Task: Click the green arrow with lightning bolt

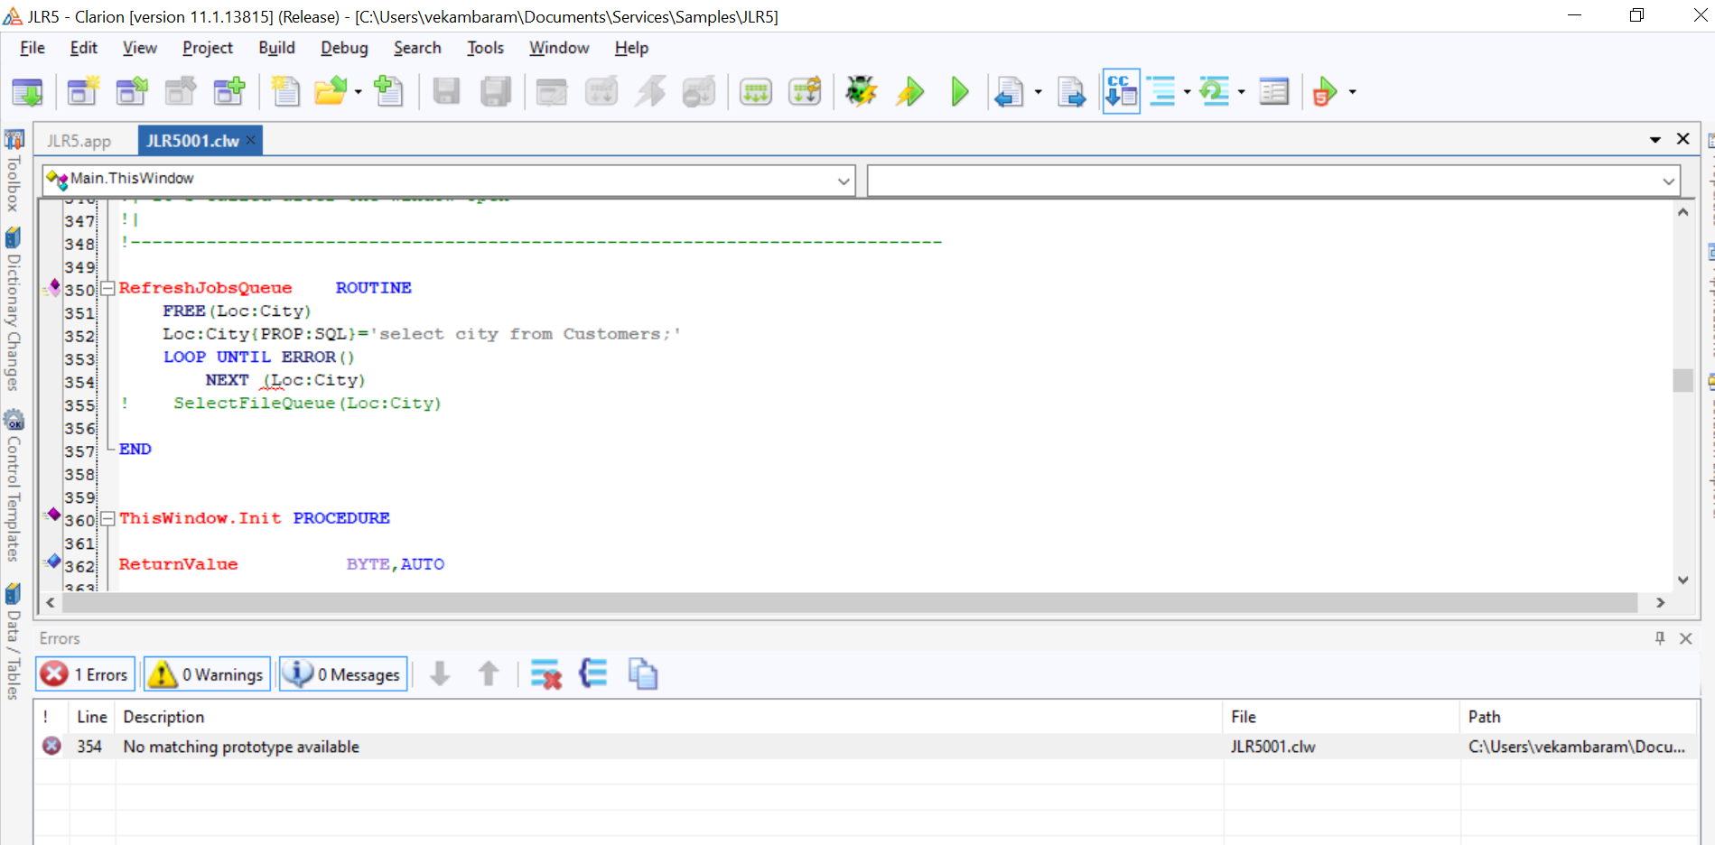Action: click(x=909, y=91)
